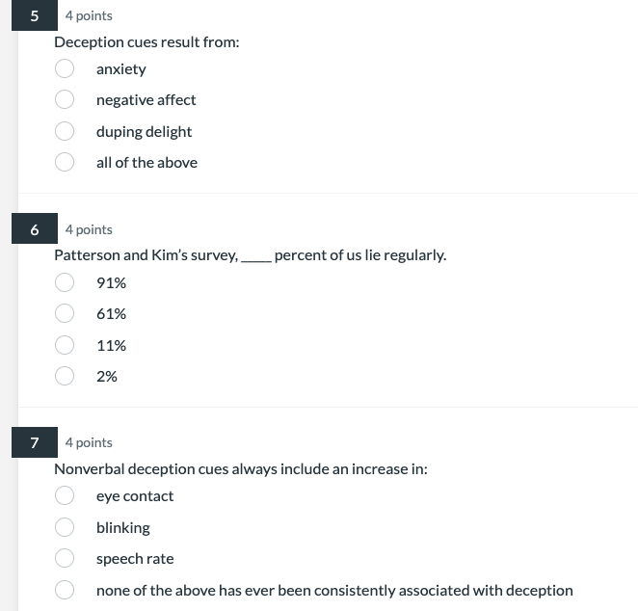Click the '4 points' label of question 7
The width and height of the screenshot is (638, 611).
pyautogui.click(x=89, y=442)
